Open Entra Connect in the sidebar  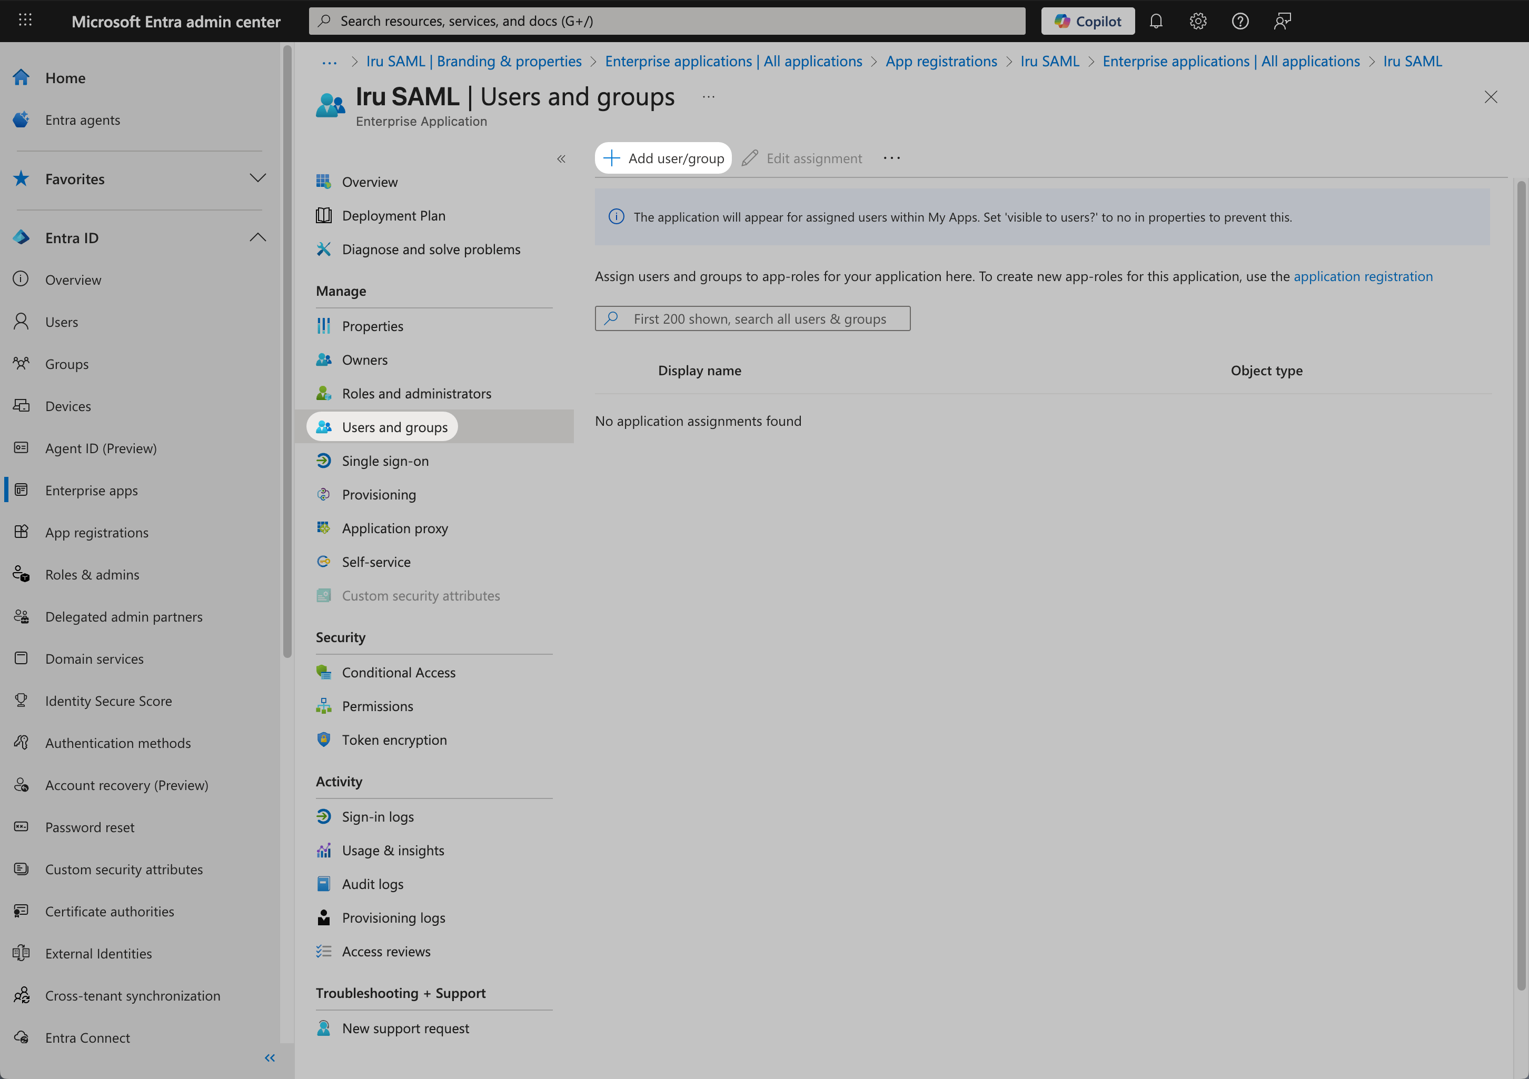tap(87, 1038)
